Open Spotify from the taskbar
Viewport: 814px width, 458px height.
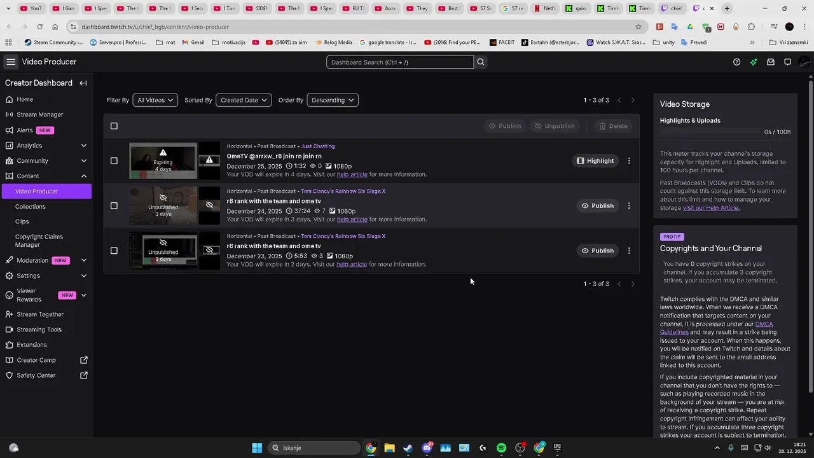pyautogui.click(x=501, y=448)
